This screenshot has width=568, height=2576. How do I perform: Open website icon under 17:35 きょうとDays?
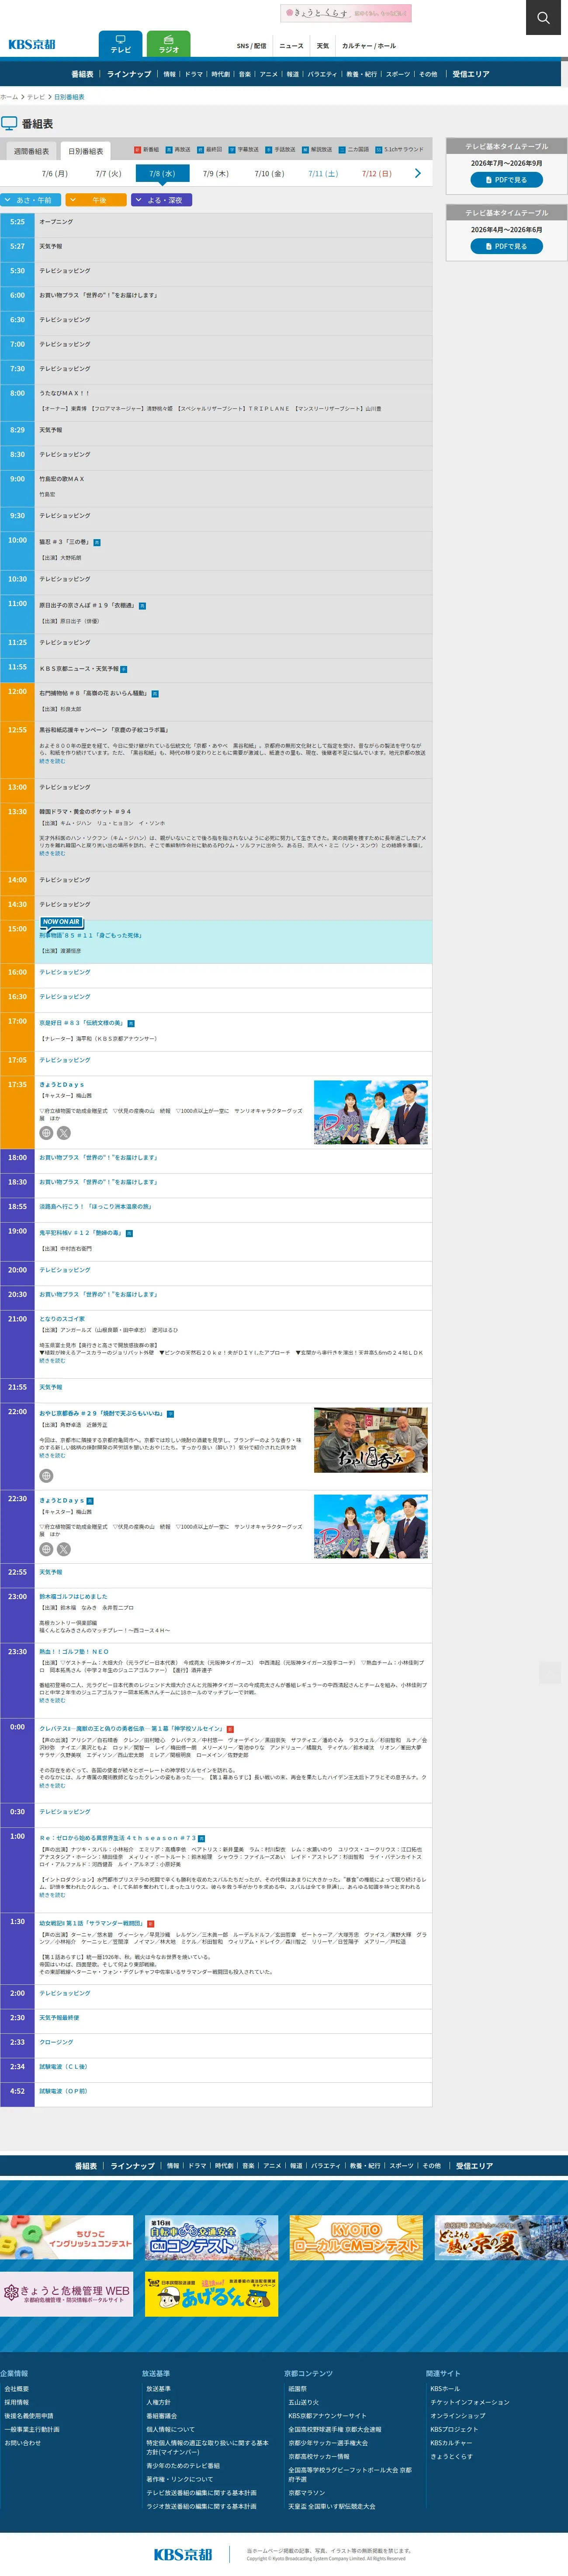coord(46,1133)
